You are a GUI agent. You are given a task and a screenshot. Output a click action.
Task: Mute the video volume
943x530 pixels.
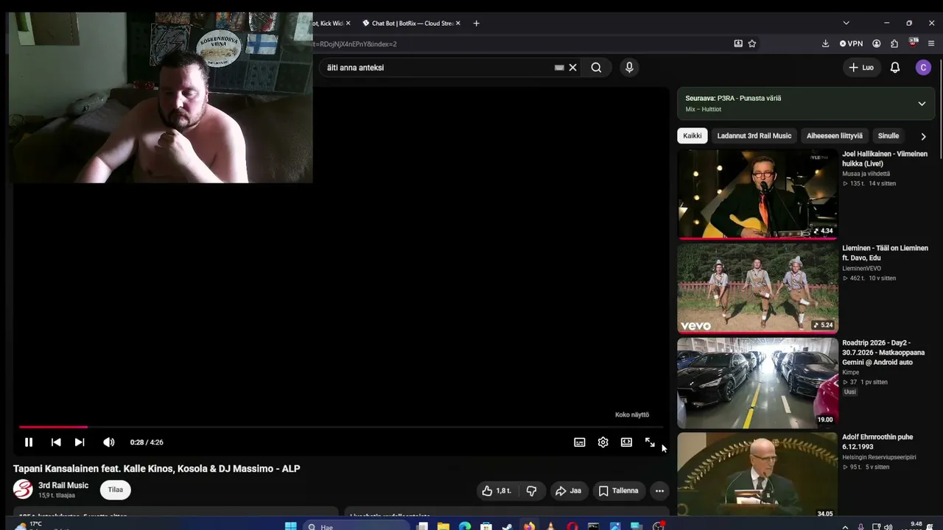(109, 442)
